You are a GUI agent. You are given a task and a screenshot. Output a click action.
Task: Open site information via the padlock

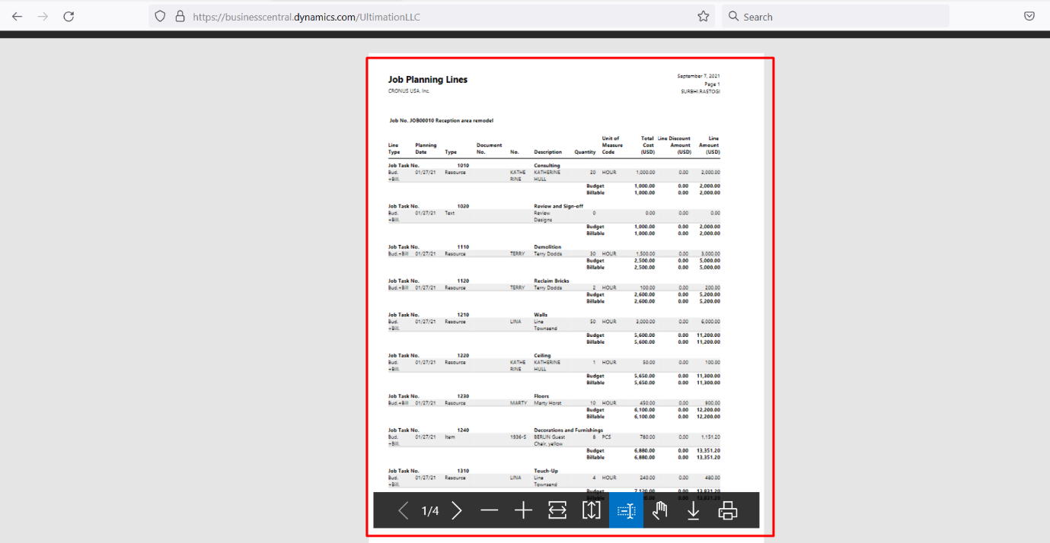pyautogui.click(x=179, y=15)
